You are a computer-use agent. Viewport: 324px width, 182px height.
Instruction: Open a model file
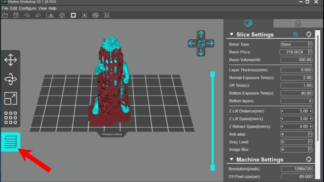click(x=5, y=15)
